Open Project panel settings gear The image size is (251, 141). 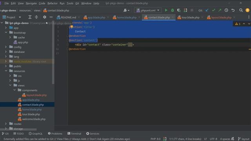point(44,17)
